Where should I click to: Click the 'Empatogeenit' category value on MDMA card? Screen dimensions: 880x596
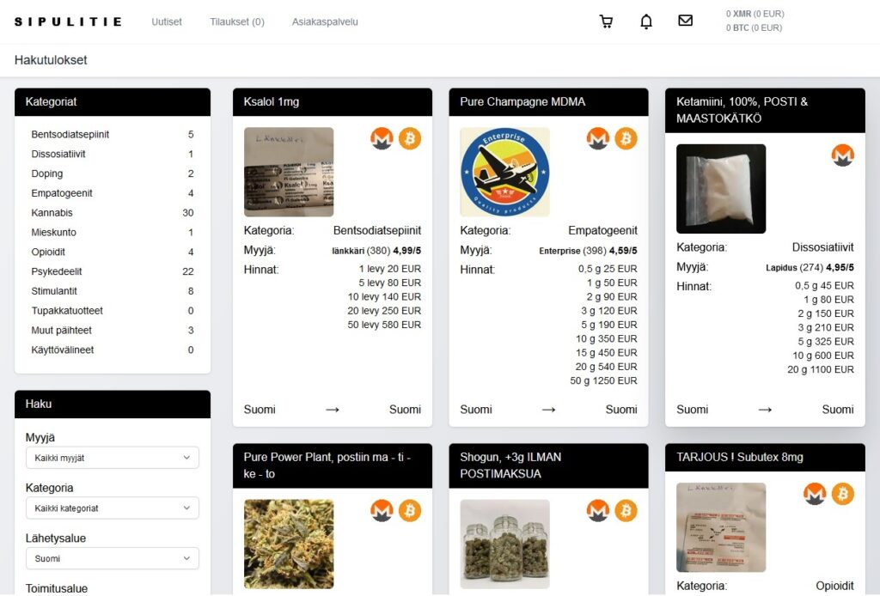[602, 230]
